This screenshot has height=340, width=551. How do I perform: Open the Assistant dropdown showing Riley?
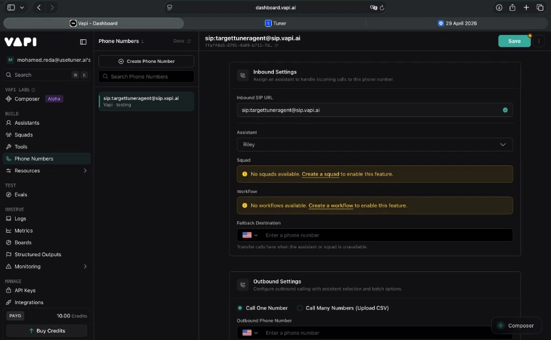click(375, 144)
